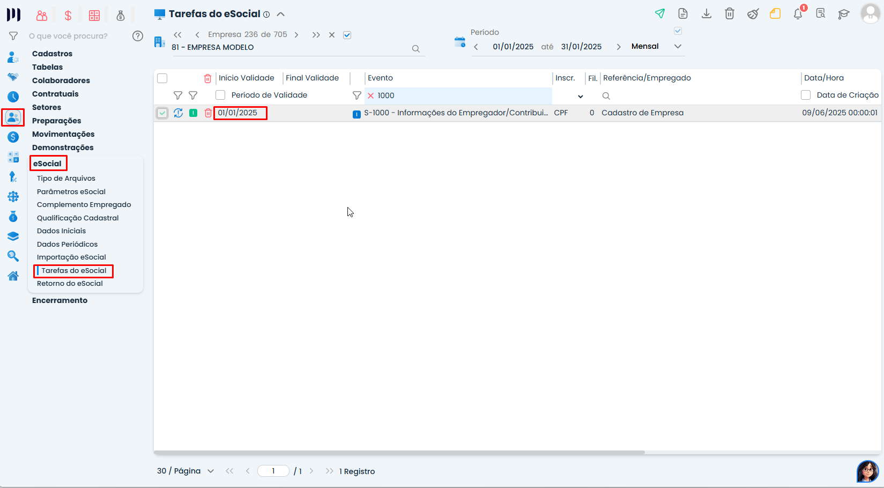Click the calculator icon in the top bar
This screenshot has height=488, width=884.
coord(94,15)
